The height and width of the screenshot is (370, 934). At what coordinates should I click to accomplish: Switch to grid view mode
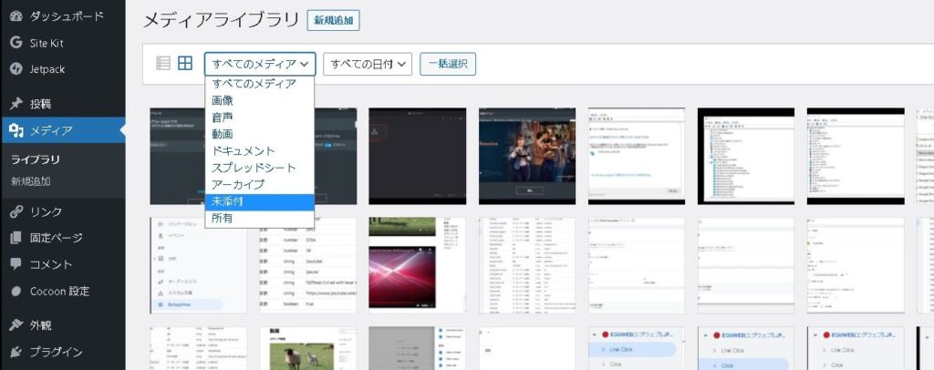pyautogui.click(x=185, y=64)
